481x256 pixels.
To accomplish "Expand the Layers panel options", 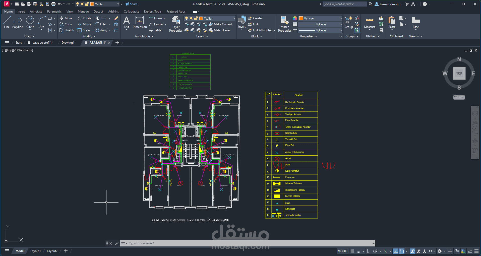I will [202, 36].
